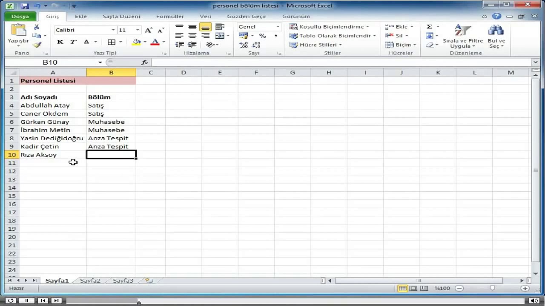This screenshot has height=306, width=545.
Task: Select cell containing Gürkan Günay
Action: [x=53, y=122]
